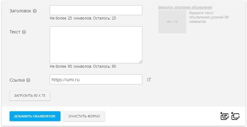Click the Ссылка field label
Viewport: 247px width, 127px height.
coord(17,80)
